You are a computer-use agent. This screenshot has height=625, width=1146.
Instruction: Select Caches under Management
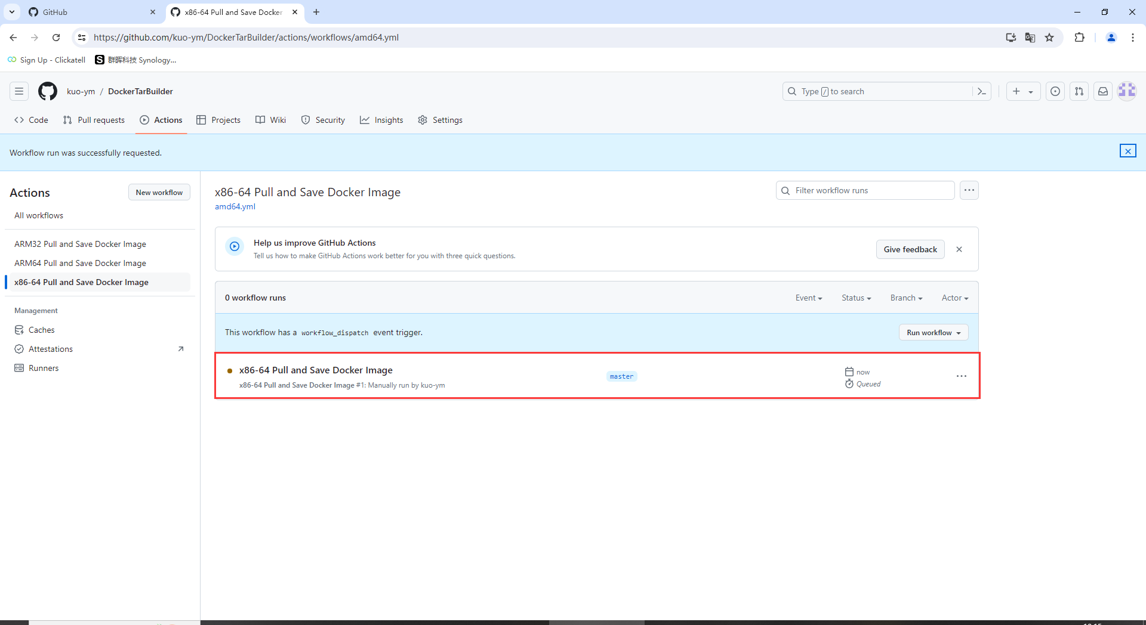pos(41,329)
